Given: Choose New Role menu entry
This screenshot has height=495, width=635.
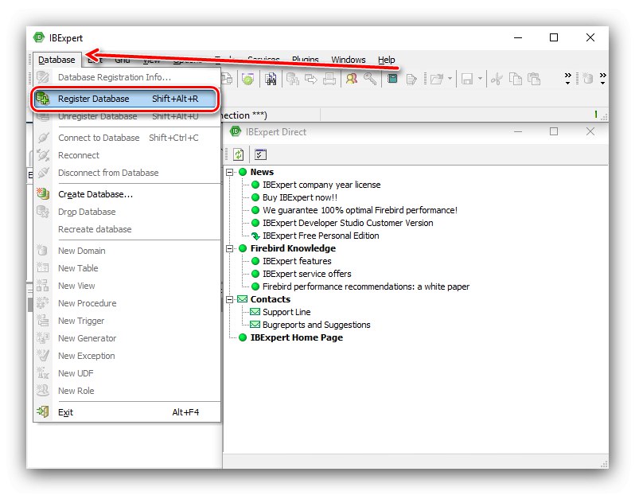Looking at the screenshot, I should 127,391.
